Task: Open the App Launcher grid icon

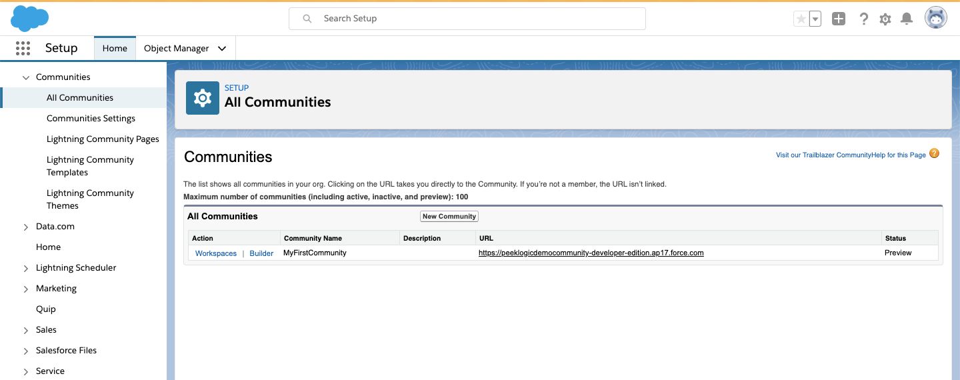Action: point(23,48)
